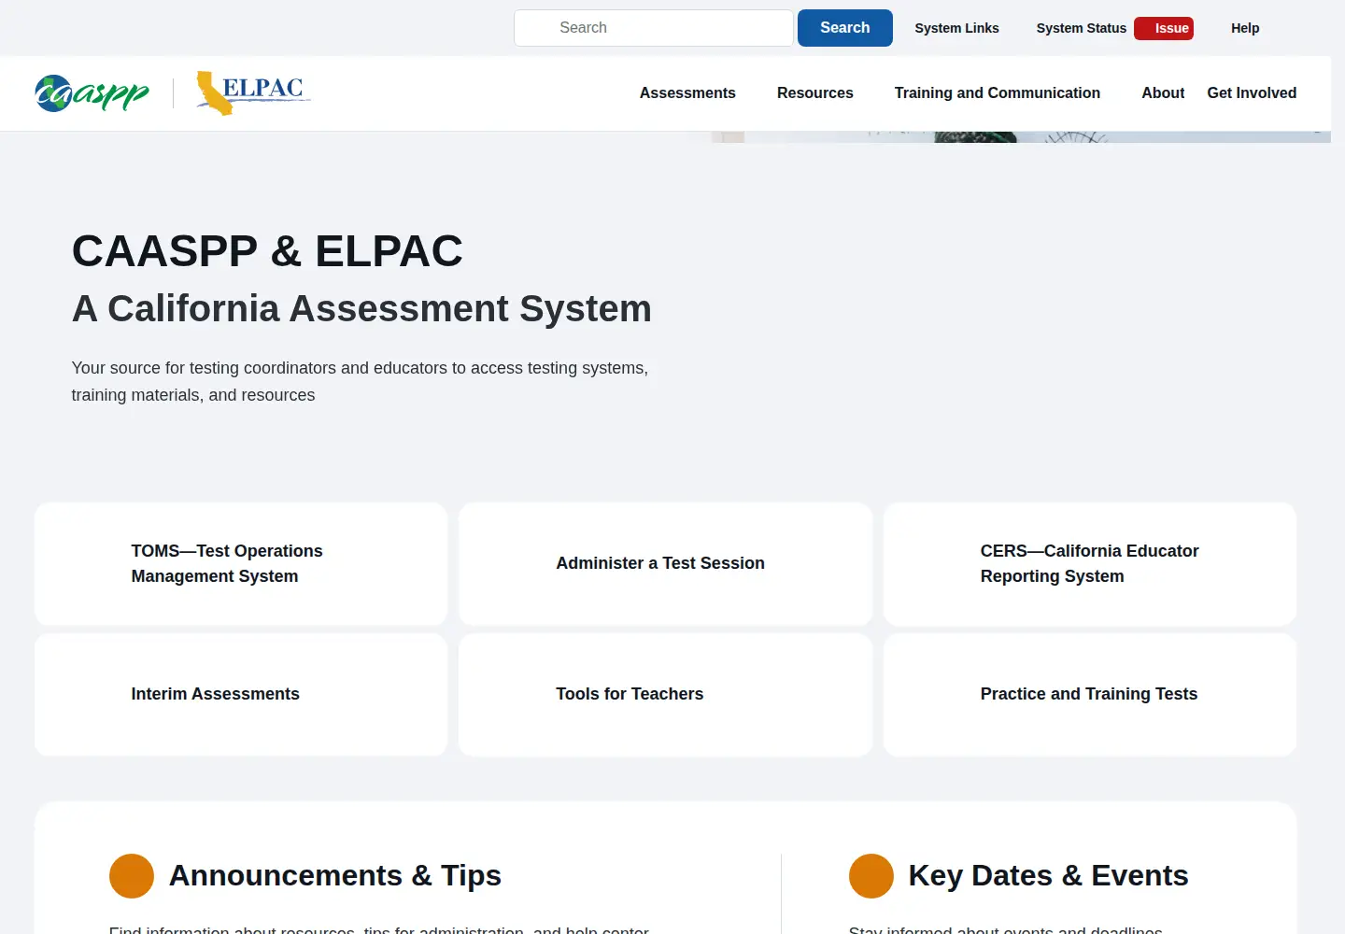Focus the Search text field
1345x934 pixels.
click(x=654, y=28)
